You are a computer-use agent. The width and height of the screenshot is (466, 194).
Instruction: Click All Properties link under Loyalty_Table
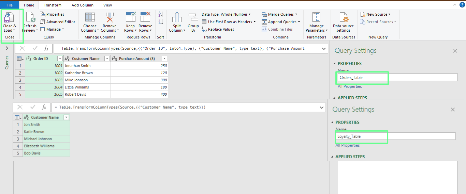348,145
